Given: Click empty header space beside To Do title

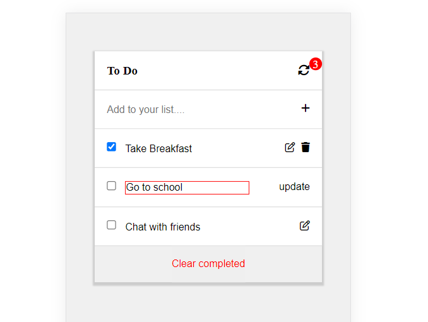Looking at the screenshot, I should (215, 71).
